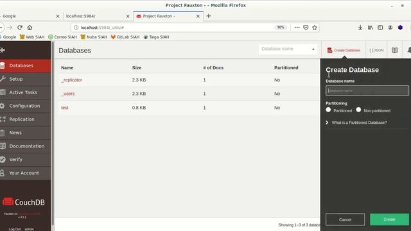Save page to Pocket icon
The width and height of the screenshot is (411, 231).
pyautogui.click(x=306, y=28)
